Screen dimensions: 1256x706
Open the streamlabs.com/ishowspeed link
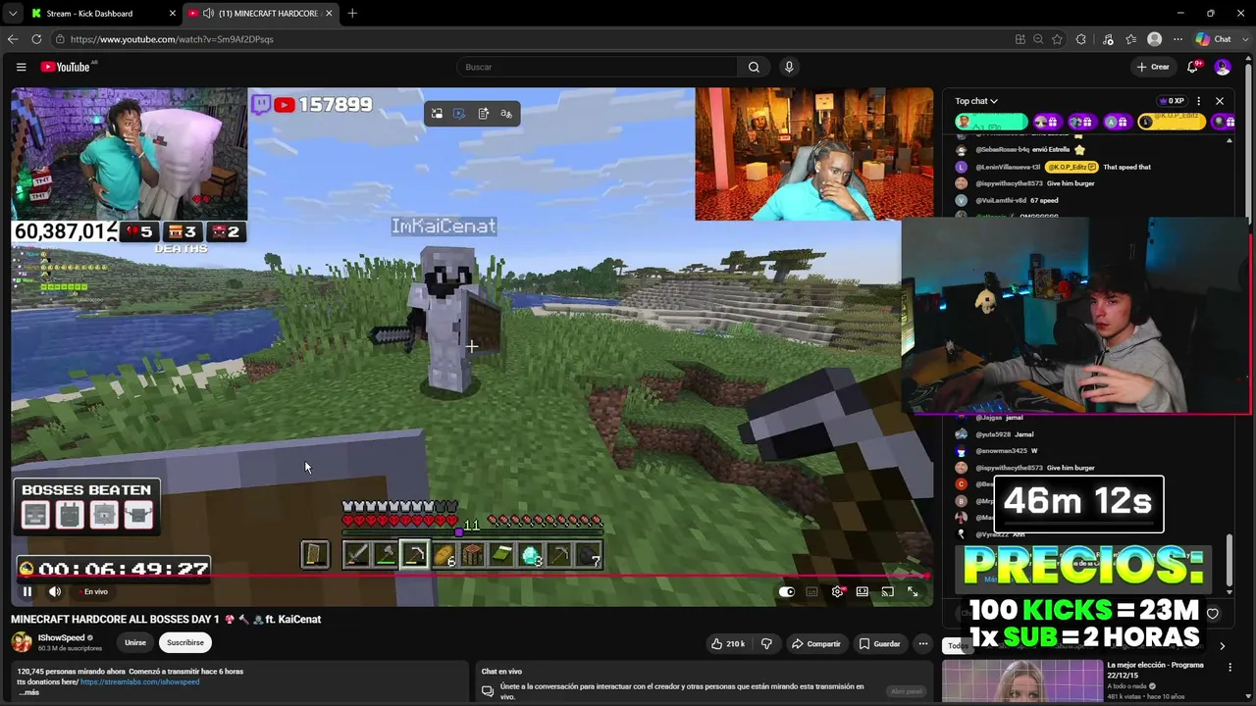tap(139, 682)
